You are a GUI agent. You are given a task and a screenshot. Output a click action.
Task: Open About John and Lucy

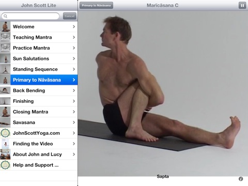pos(39,154)
